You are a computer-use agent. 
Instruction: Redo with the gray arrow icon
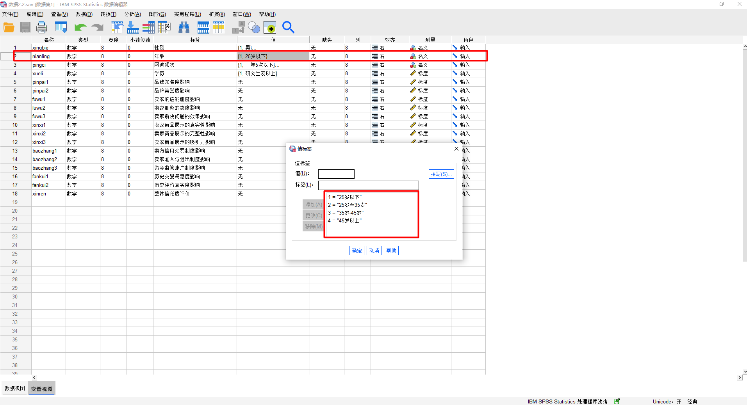(97, 27)
